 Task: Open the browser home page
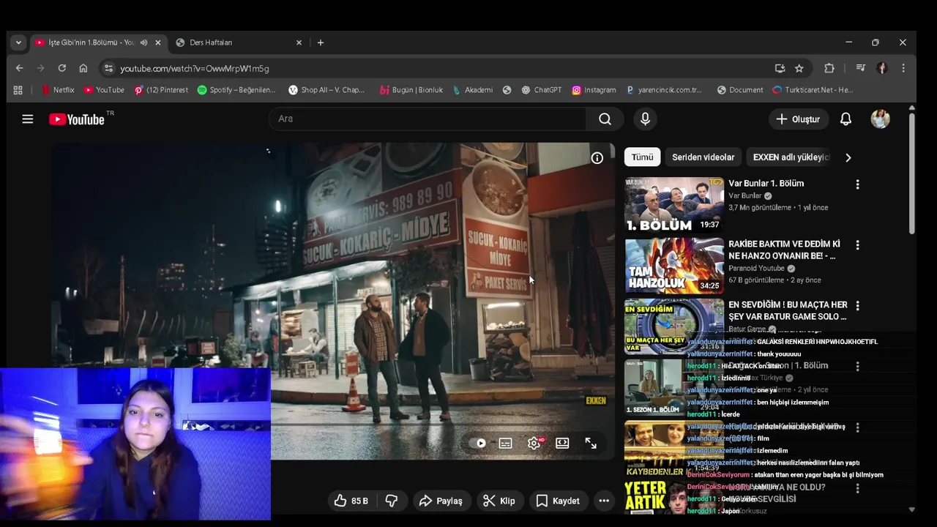[83, 68]
